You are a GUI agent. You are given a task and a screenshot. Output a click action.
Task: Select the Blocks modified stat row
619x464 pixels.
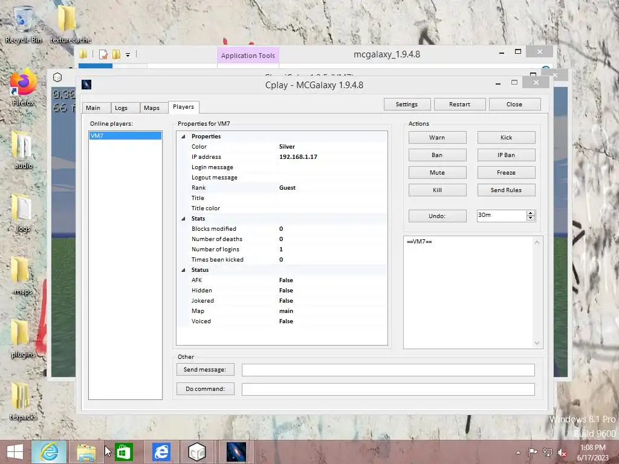click(x=282, y=229)
